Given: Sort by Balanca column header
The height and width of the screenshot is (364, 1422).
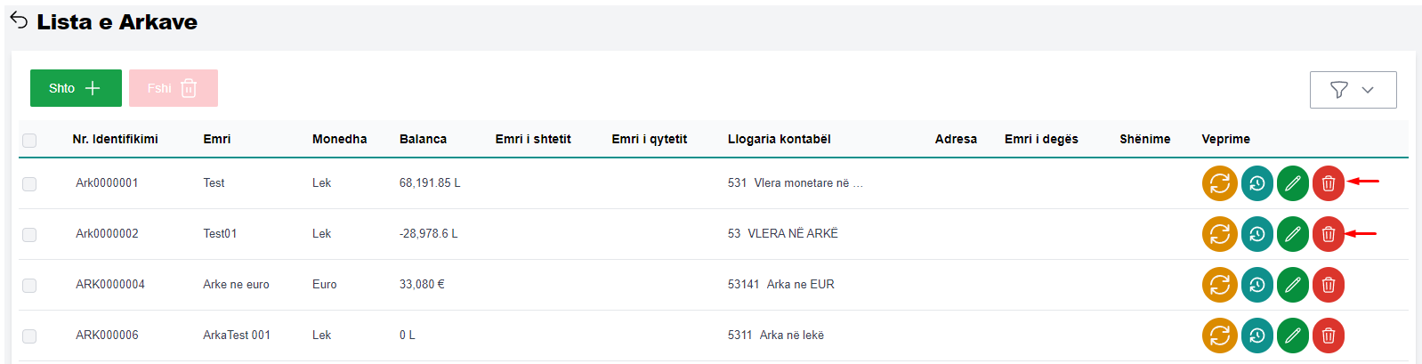Looking at the screenshot, I should [423, 139].
